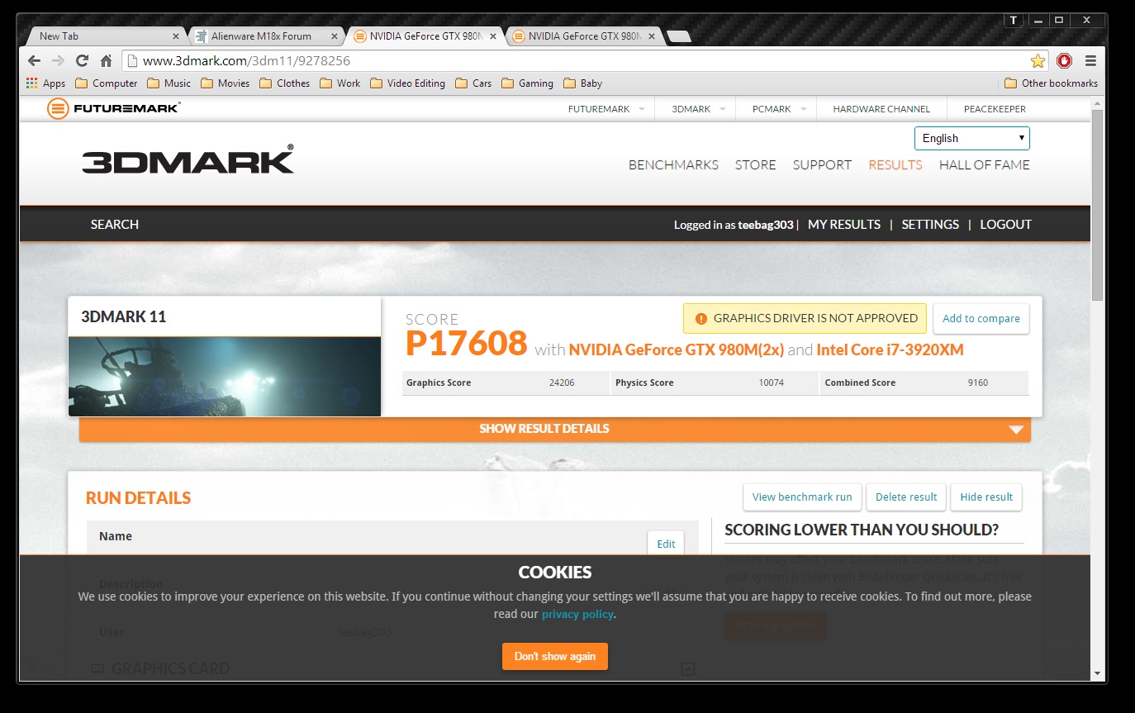Viewport: 1135px width, 713px height.
Task: Close the New Tab tab
Action: tap(175, 36)
